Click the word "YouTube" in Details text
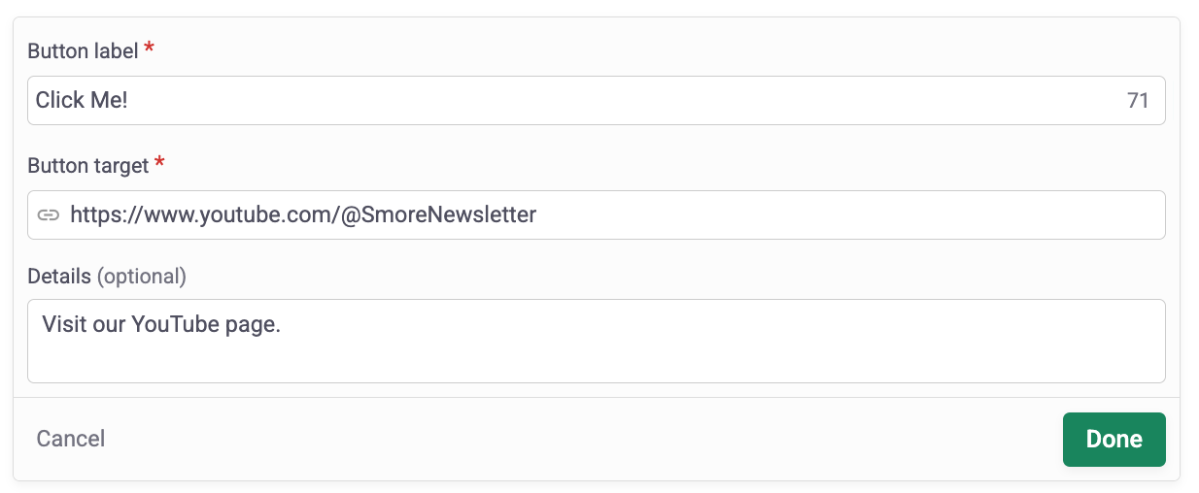The height and width of the screenshot is (493, 1199). coord(177,325)
